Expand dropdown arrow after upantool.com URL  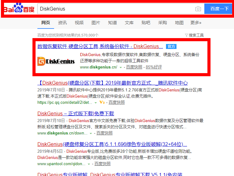pos(89,164)
